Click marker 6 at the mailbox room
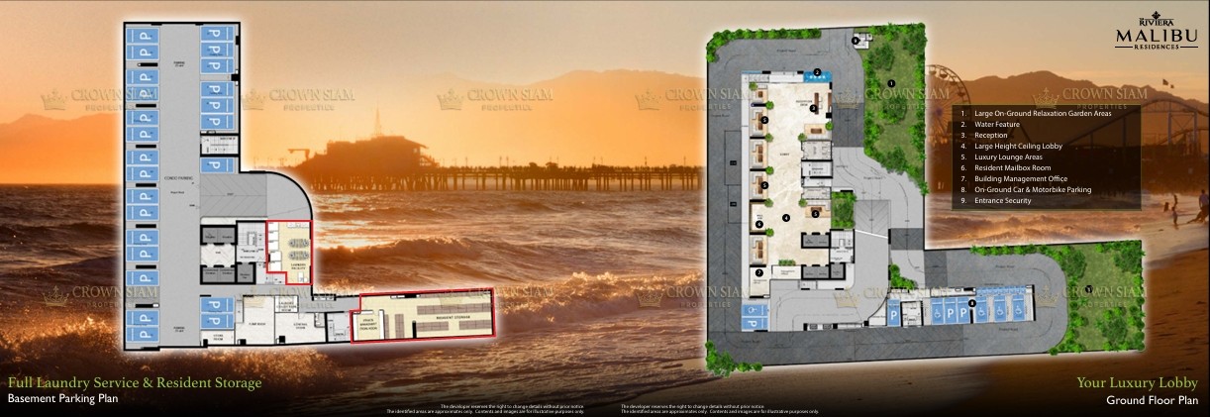This screenshot has height=417, width=1210. 758,224
